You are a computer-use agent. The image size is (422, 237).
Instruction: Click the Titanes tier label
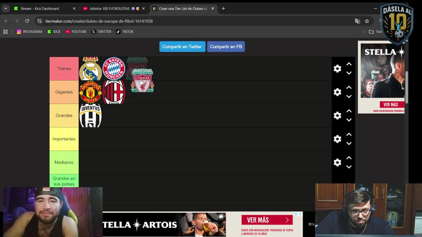point(64,68)
